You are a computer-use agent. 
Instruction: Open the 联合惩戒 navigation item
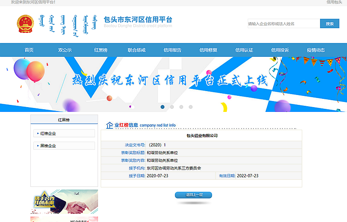click(137, 50)
